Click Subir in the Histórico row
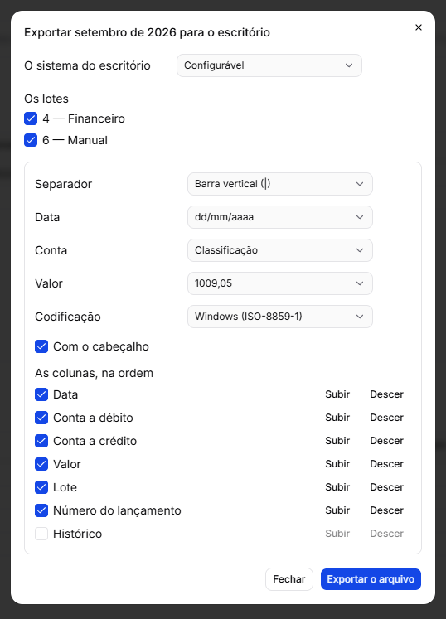This screenshot has height=619, width=446. click(337, 534)
